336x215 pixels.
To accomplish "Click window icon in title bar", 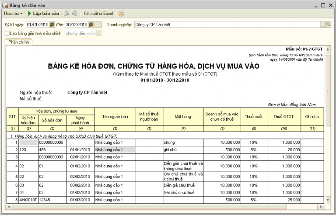I will (5, 5).
